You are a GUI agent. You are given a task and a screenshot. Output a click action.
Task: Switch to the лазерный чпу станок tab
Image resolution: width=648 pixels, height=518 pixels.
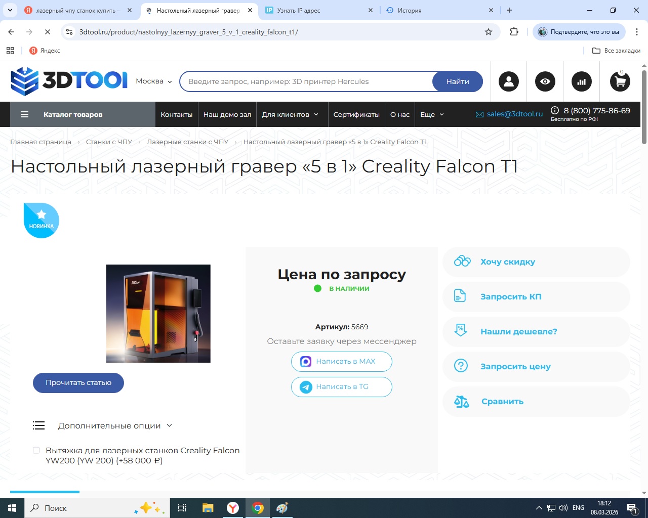tap(78, 10)
